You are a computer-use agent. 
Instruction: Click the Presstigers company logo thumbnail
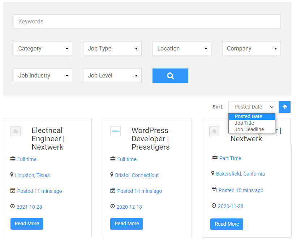point(115,131)
